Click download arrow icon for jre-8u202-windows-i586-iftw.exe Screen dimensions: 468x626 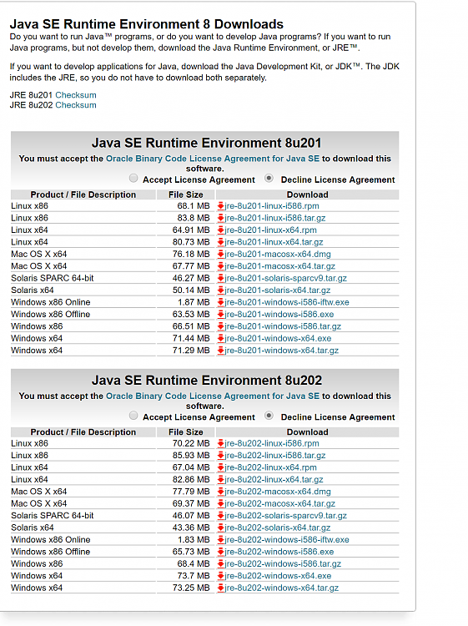pyautogui.click(x=220, y=539)
